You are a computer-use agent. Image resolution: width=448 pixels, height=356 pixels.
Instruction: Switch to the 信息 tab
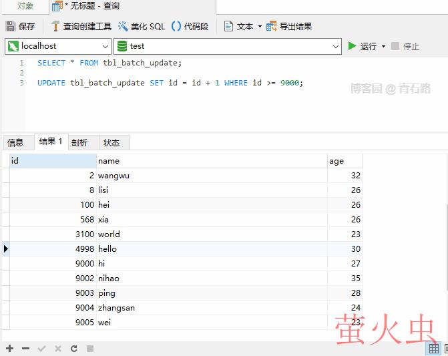tap(15, 142)
